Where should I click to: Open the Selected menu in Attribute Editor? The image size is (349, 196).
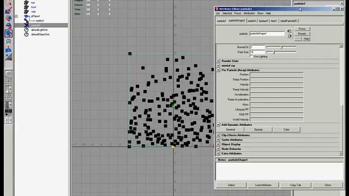(x=227, y=13)
